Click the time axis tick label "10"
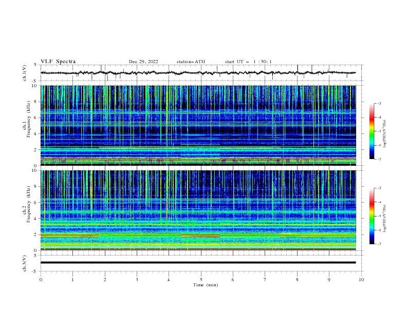Screen dimensions: 407x314 click(361, 280)
